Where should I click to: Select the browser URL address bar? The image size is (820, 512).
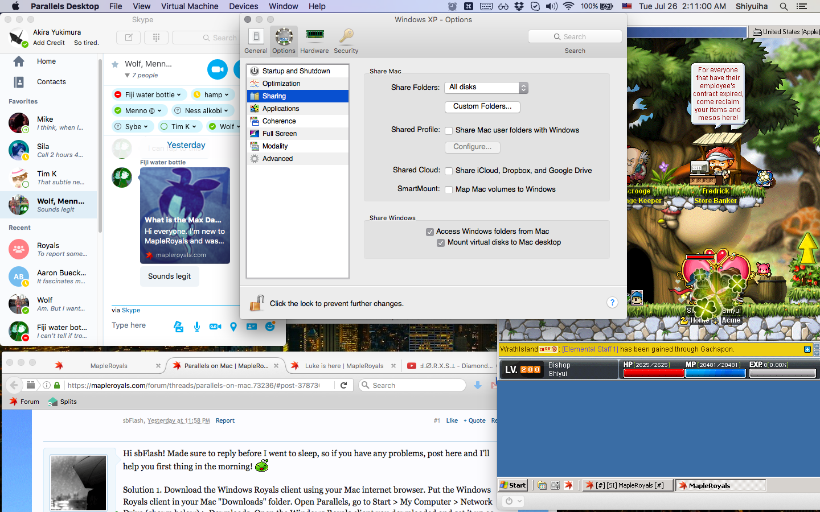pos(194,385)
